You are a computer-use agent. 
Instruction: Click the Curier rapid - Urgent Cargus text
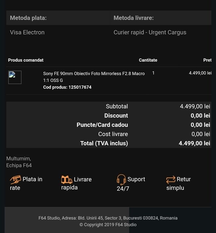point(150,32)
